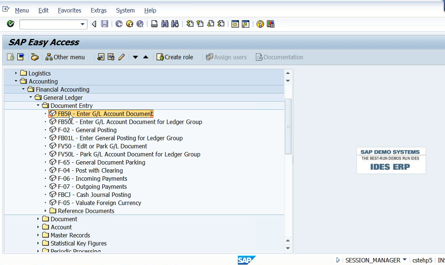The image size is (445, 265).
Task: Click the User menu icon
Action: 10,57
